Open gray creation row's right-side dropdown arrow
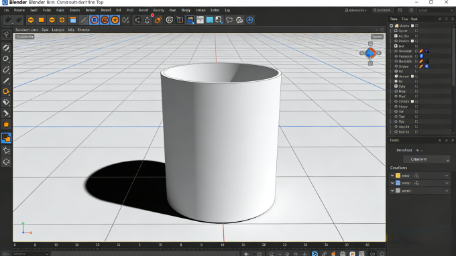This screenshot has height=256, width=456. [x=447, y=191]
